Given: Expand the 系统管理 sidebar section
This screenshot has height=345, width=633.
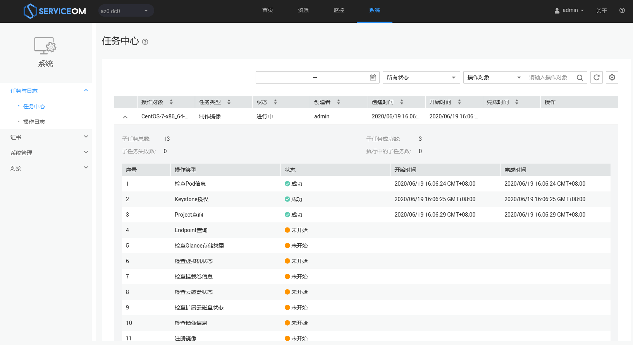Looking at the screenshot, I should click(86, 152).
